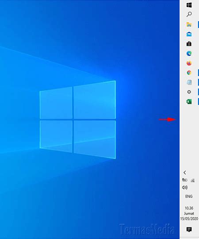
Task: Open the Settings gear icon
Action: (x=189, y=92)
